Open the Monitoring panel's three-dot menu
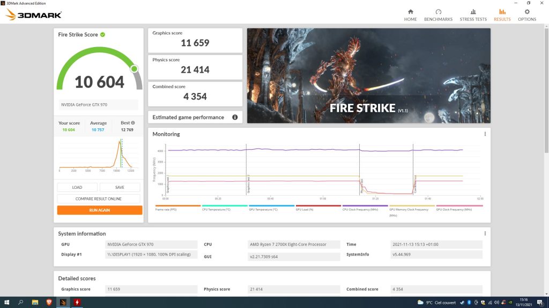Screen dimensions: 549x308 pyautogui.click(x=484, y=134)
